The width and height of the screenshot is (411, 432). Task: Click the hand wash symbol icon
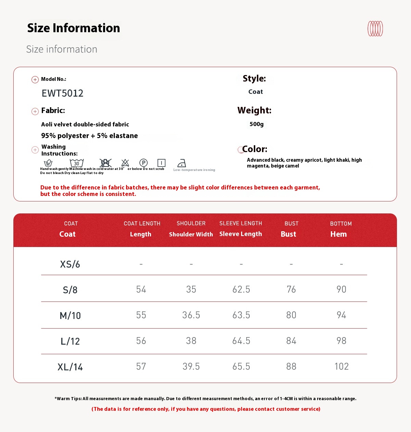(x=48, y=163)
